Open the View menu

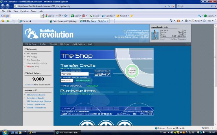[x=16, y=11]
